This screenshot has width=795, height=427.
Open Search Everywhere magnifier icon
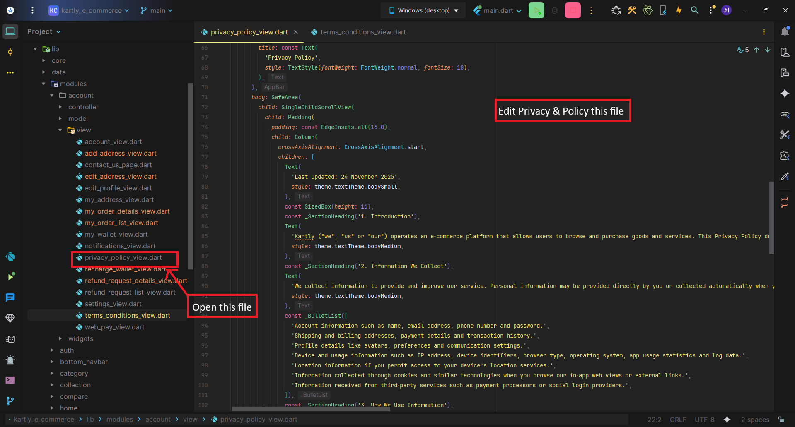click(695, 10)
